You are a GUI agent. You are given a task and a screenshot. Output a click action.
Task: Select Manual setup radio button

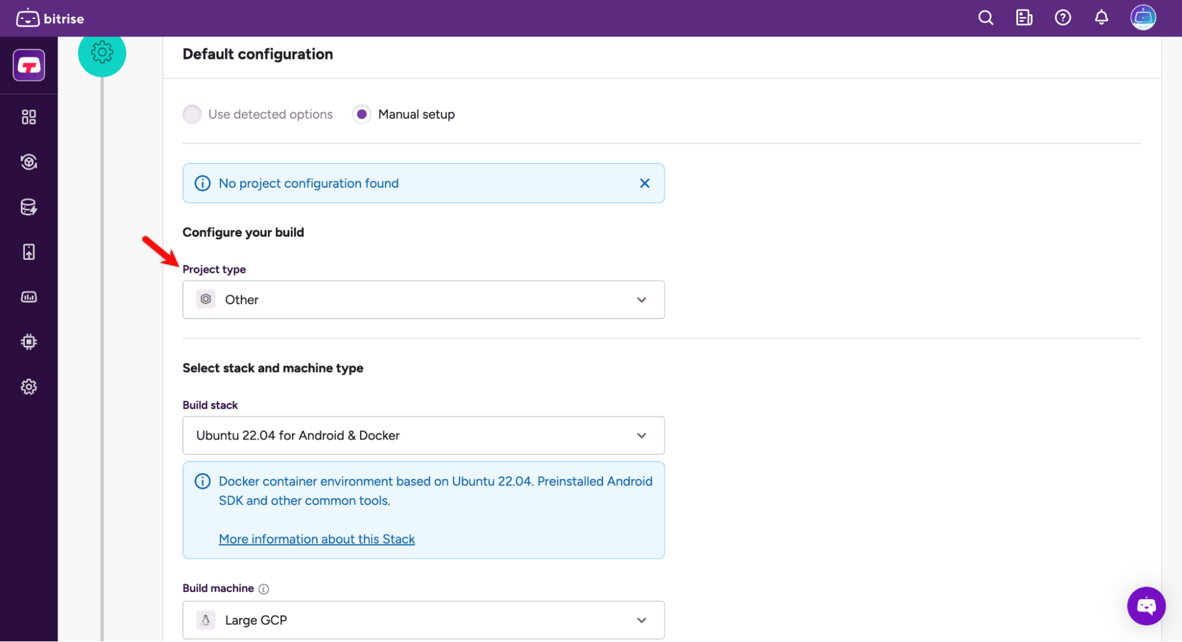point(362,114)
